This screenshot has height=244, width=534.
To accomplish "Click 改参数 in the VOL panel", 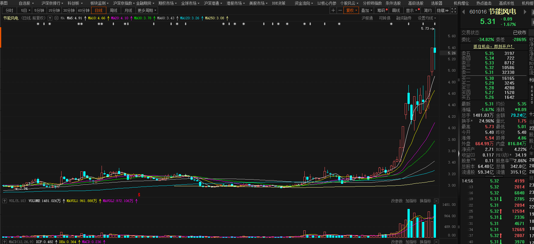I will click(x=397, y=201).
